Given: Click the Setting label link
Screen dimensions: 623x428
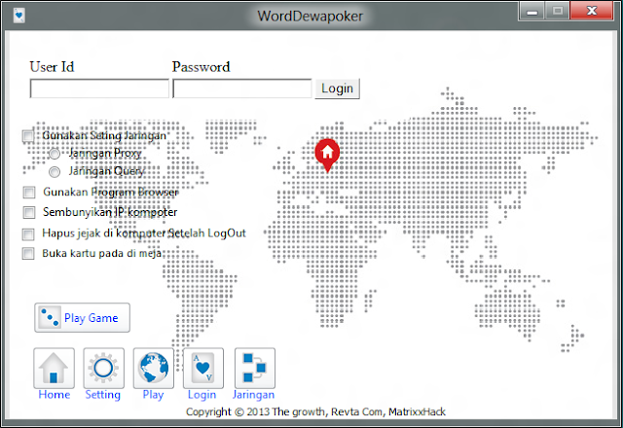Looking at the screenshot, I should [x=103, y=395].
